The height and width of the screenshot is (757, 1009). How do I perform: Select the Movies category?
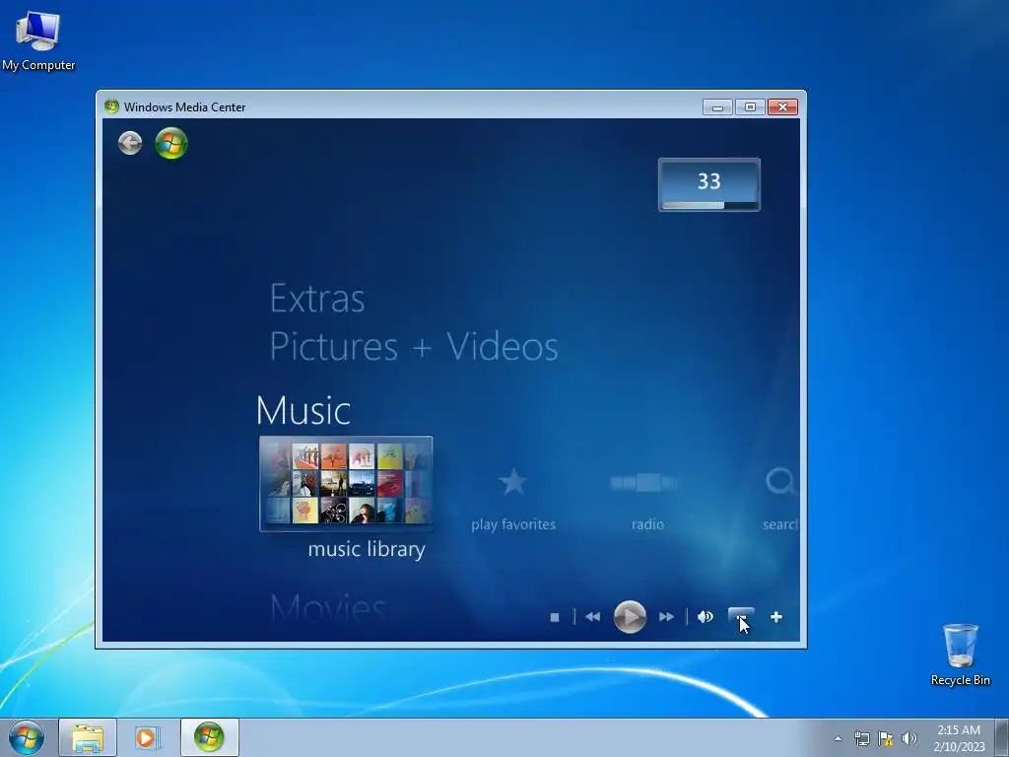point(328,607)
